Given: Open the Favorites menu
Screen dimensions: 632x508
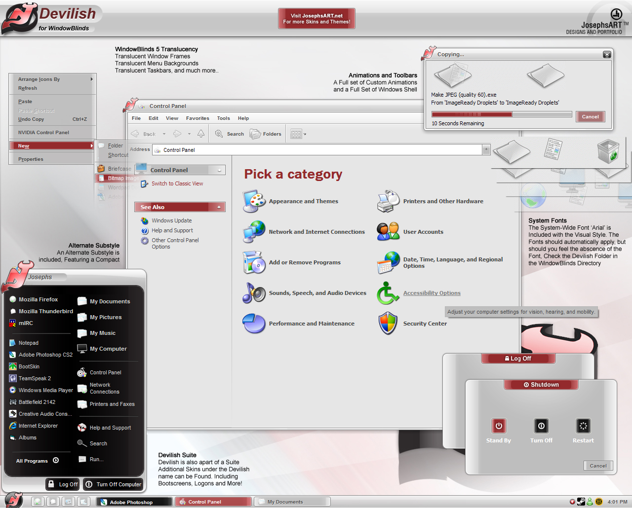Looking at the screenshot, I should [x=197, y=118].
